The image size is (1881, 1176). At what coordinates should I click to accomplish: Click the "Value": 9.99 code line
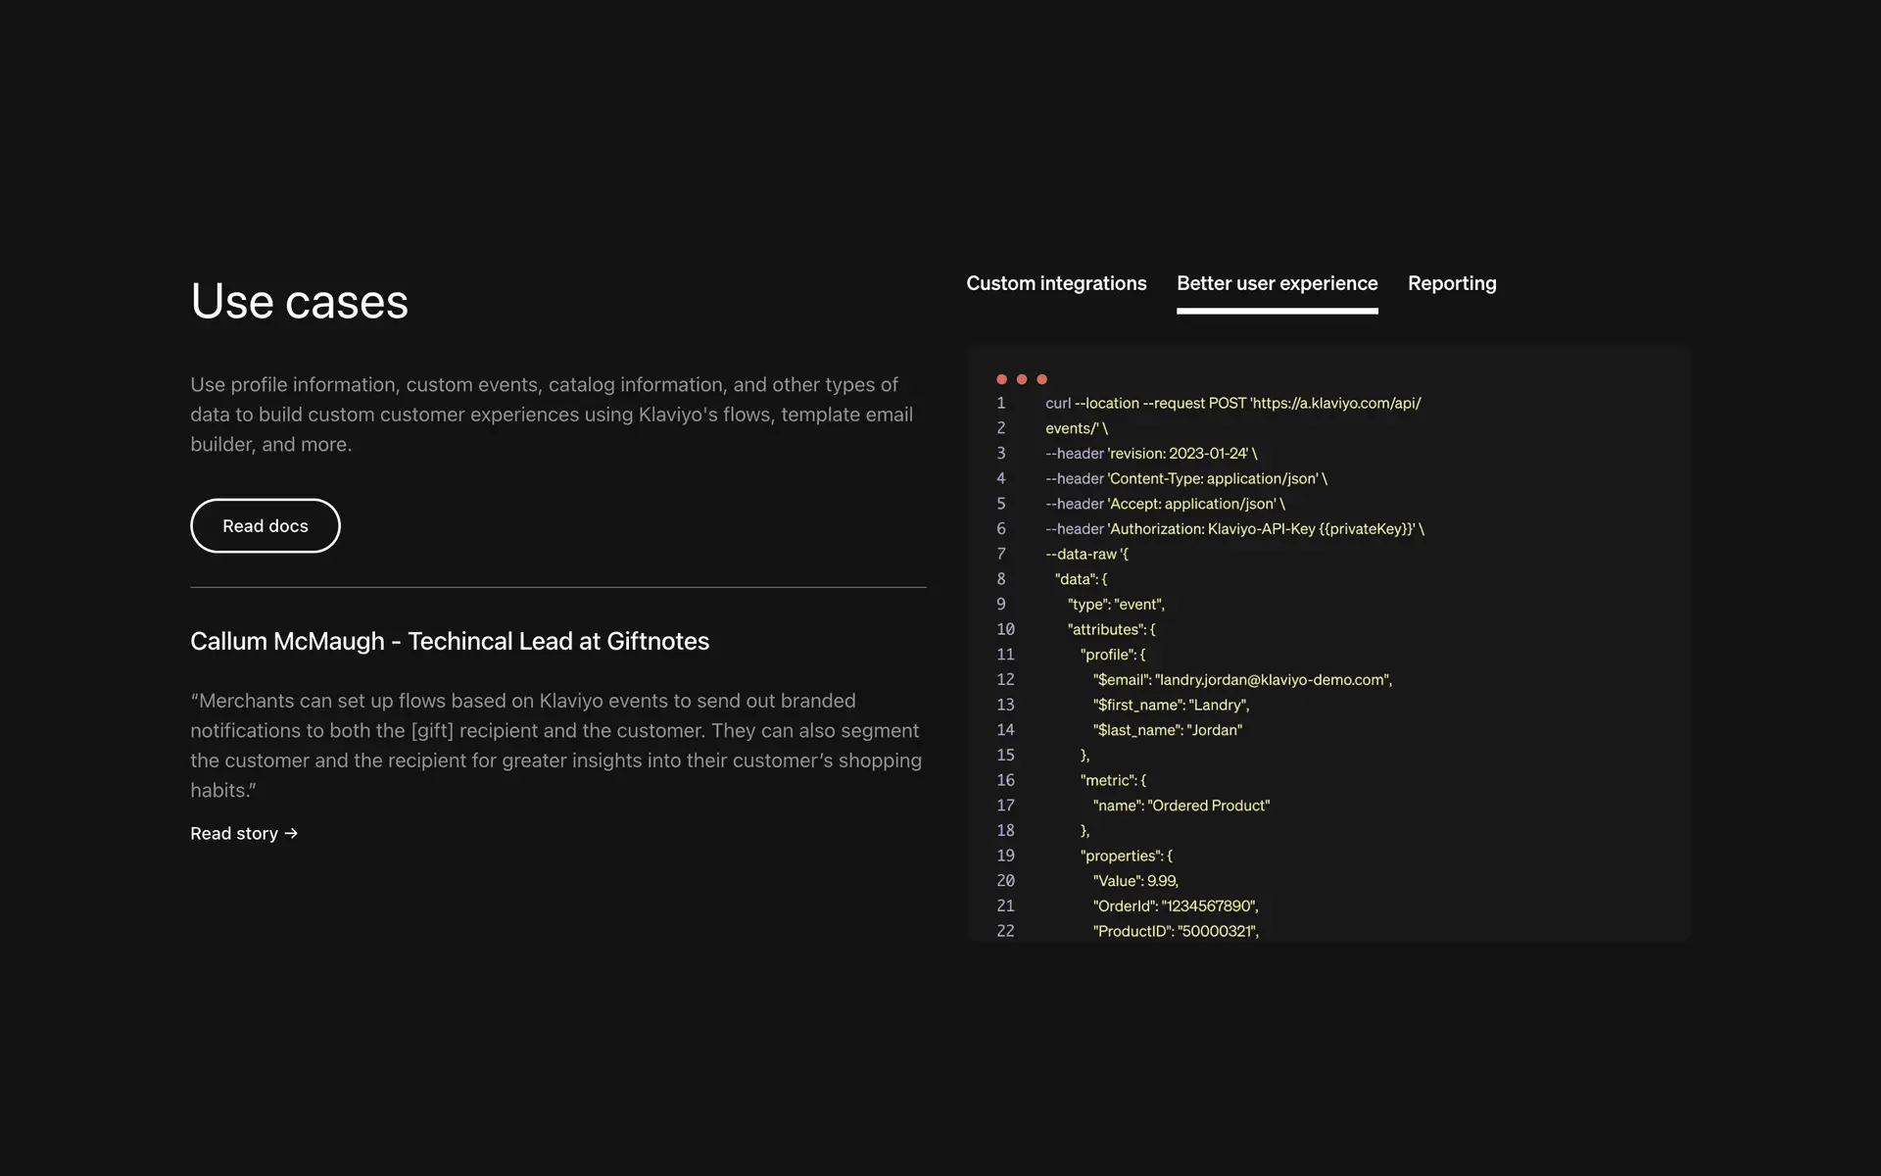click(1135, 881)
